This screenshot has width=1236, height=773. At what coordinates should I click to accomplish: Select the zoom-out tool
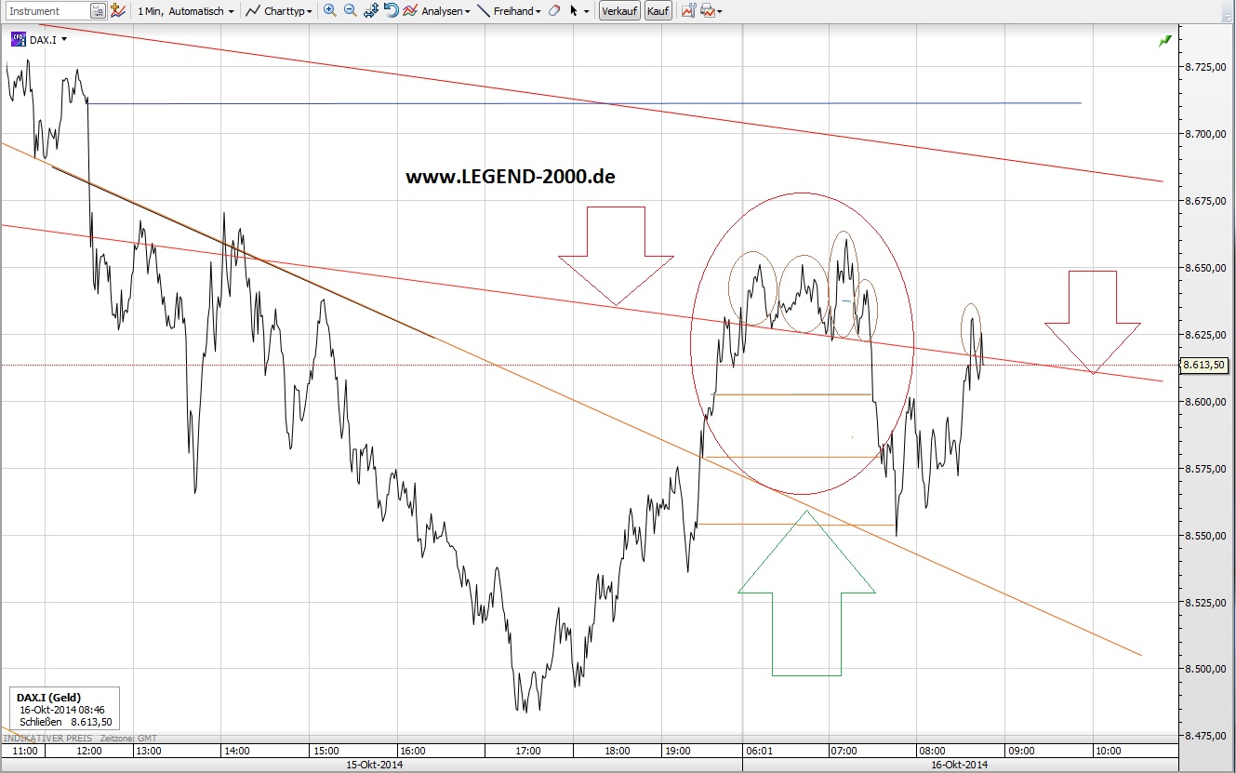pos(349,10)
